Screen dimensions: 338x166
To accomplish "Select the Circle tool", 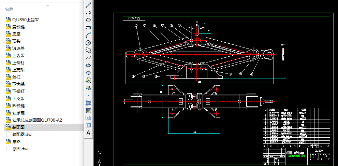I will [88, 43].
